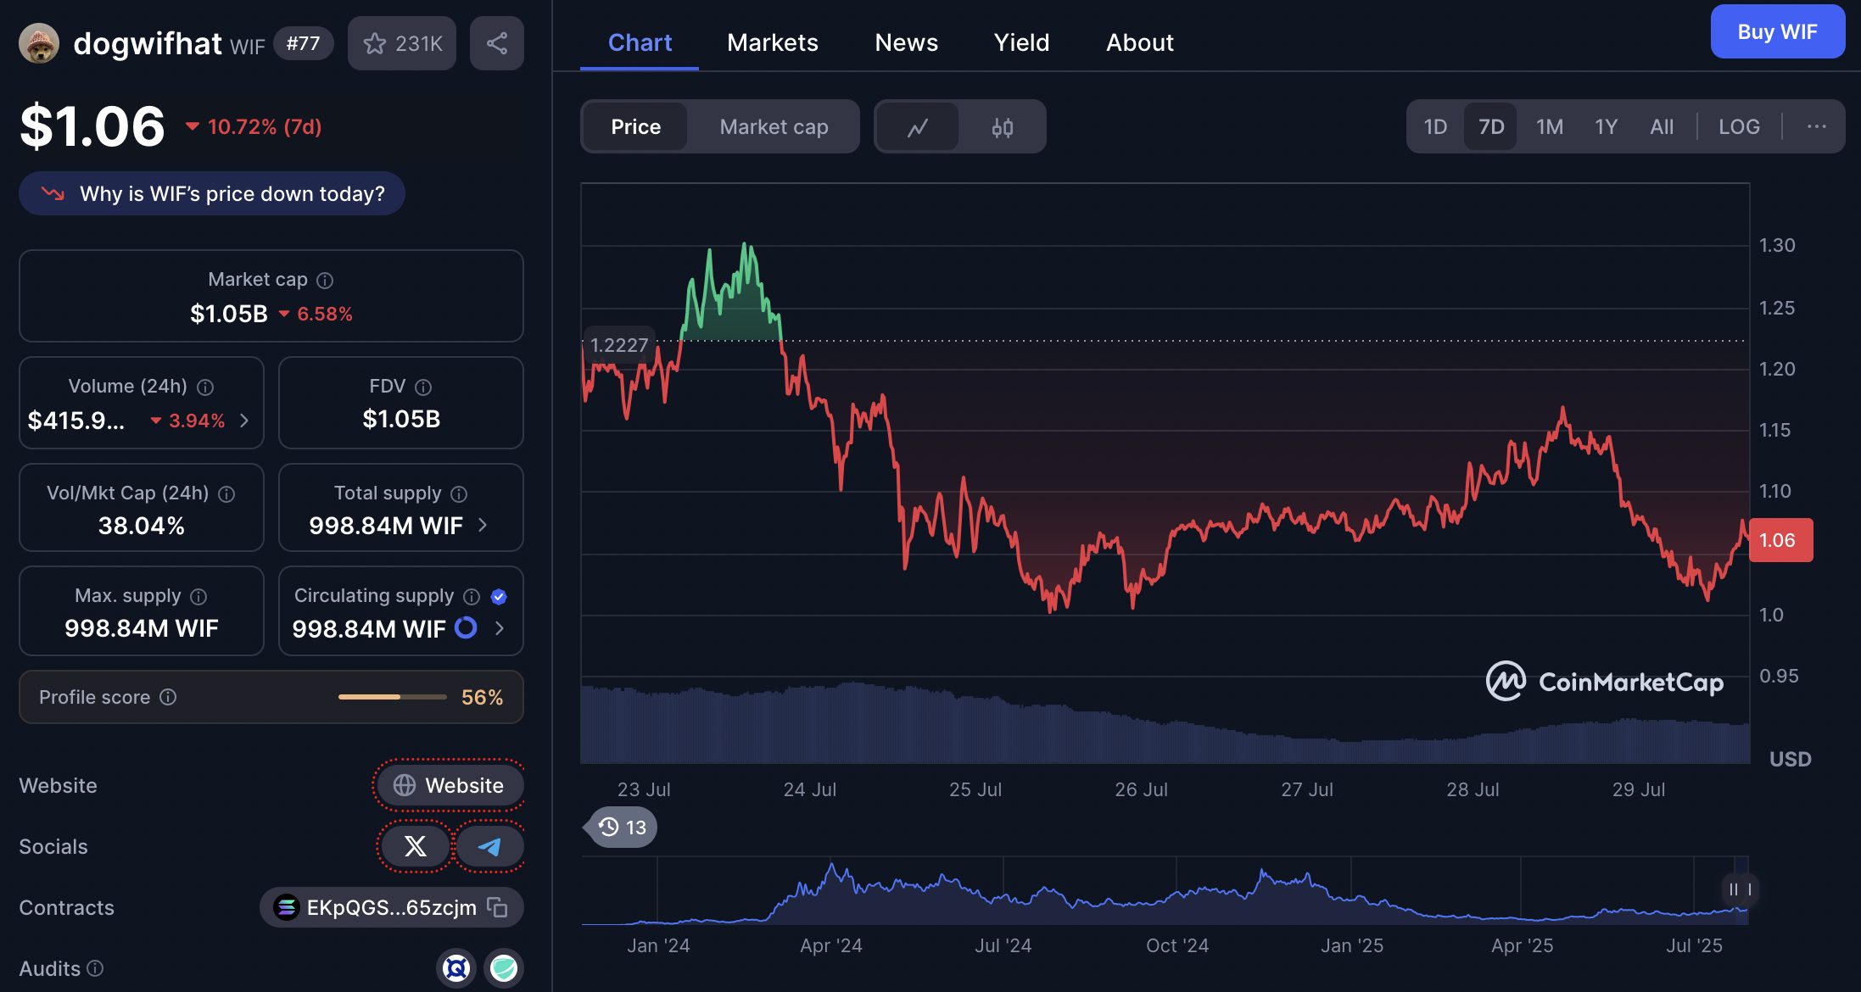The width and height of the screenshot is (1861, 992).
Task: Toggle LOG scale on chart
Action: coord(1739,126)
